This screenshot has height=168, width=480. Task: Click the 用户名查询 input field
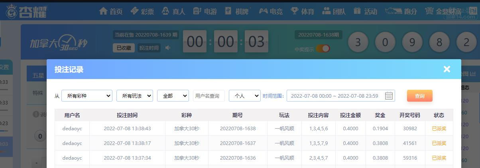point(209,96)
